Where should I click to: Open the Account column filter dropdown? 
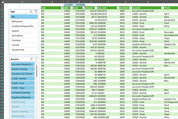click(163, 8)
